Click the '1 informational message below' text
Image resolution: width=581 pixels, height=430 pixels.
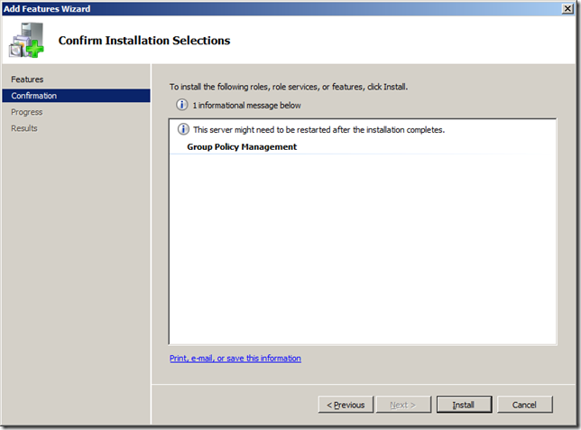[x=247, y=106]
